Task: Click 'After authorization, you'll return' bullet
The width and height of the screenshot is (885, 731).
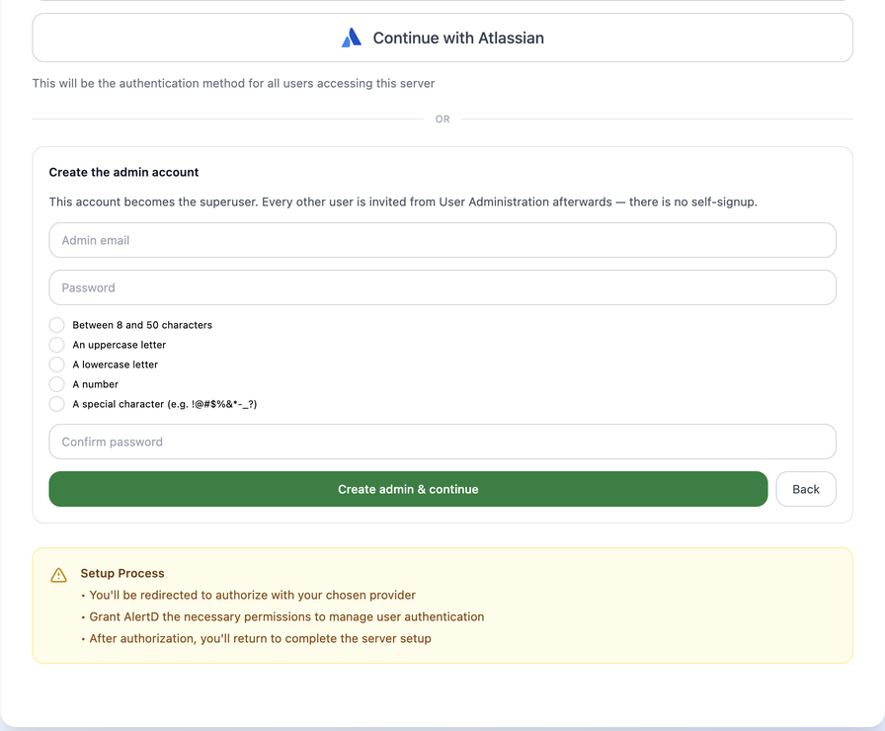Action: (x=260, y=638)
